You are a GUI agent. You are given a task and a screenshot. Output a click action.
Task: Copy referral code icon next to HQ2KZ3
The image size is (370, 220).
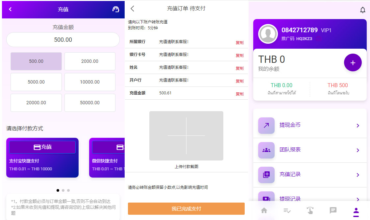click(319, 39)
